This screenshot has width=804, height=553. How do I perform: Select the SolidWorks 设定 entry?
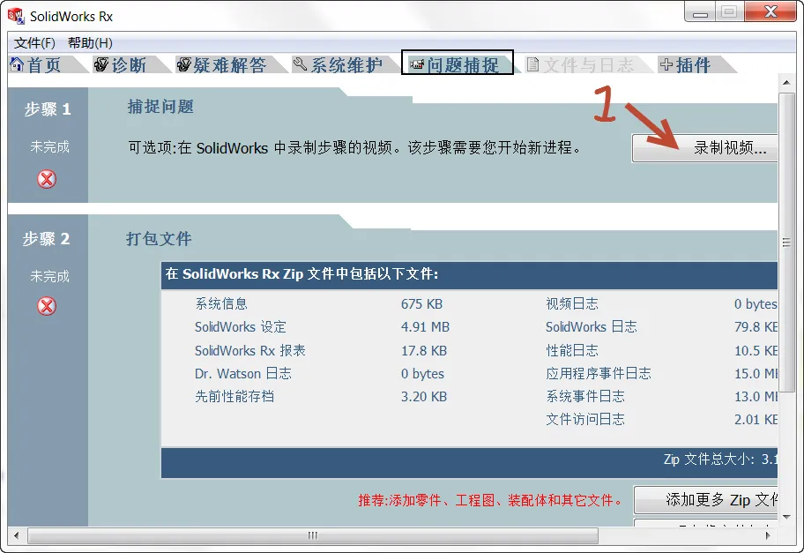pos(241,326)
